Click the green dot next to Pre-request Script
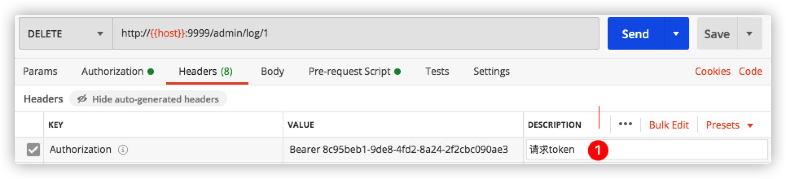 coord(397,72)
